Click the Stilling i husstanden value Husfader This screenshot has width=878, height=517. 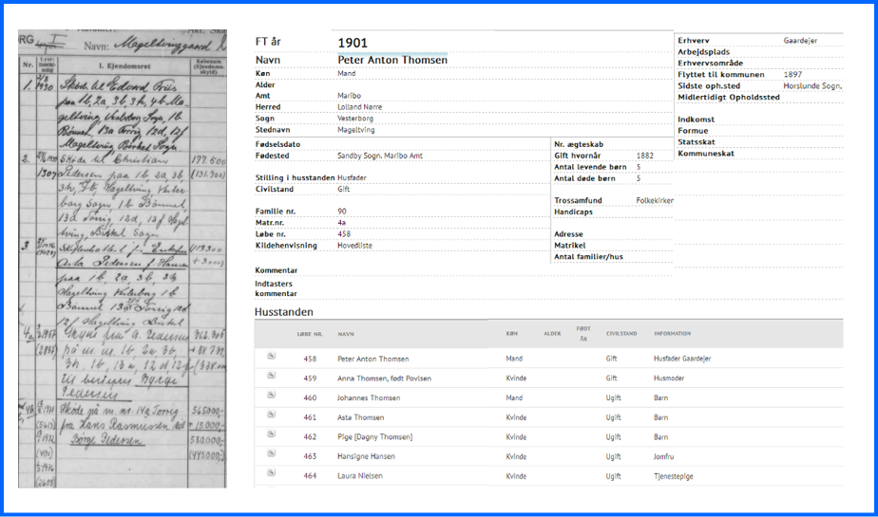point(352,178)
